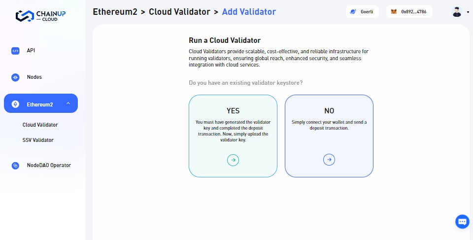Viewport: 473px width, 240px height.
Task: Click the ChainUp Cloud logo
Action: (40, 15)
